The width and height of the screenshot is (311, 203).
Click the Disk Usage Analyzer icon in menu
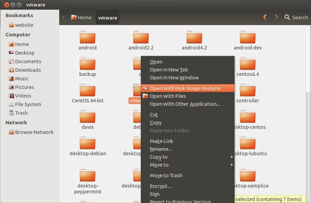(x=145, y=88)
